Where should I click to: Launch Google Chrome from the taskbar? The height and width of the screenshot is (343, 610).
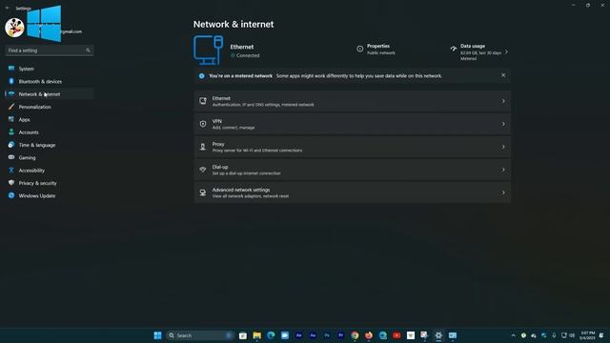pyautogui.click(x=355, y=335)
